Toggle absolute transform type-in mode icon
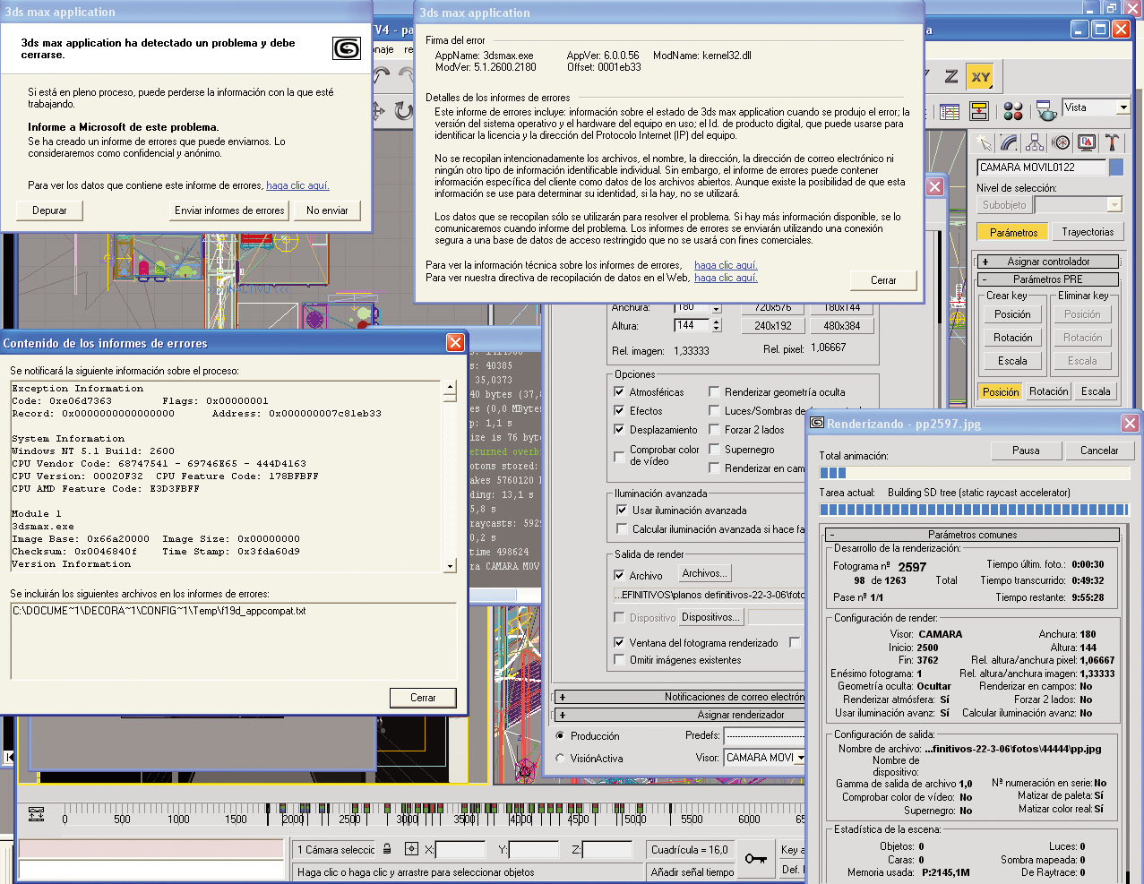1144x884 pixels. point(411,848)
